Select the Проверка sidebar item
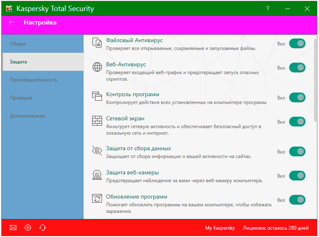The image size is (319, 237). pos(21,98)
